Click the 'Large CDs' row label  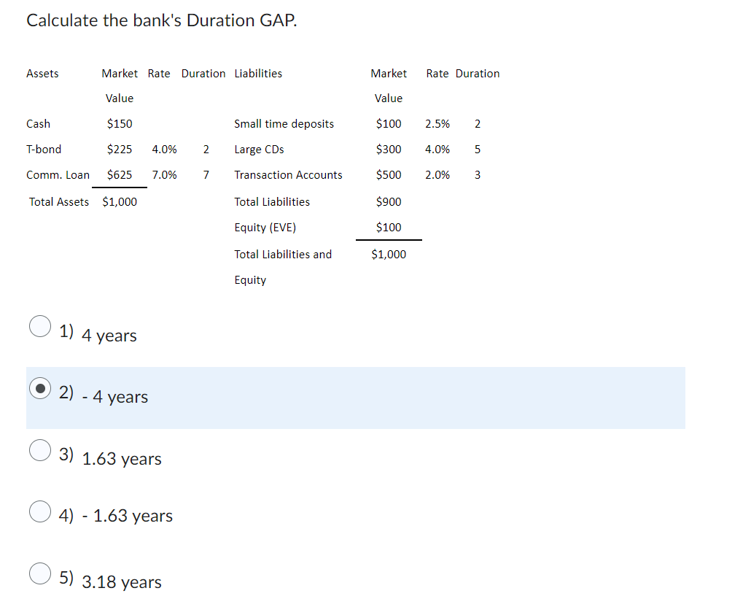click(x=259, y=149)
